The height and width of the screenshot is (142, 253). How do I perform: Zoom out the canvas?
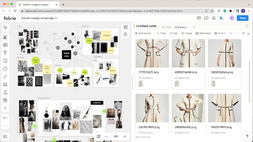coord(107,137)
